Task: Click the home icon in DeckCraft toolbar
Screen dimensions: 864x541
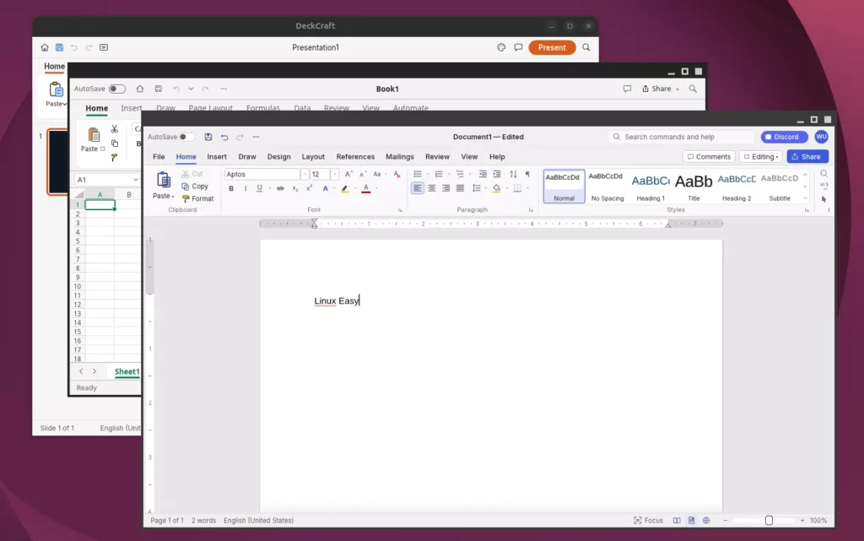Action: click(x=45, y=47)
